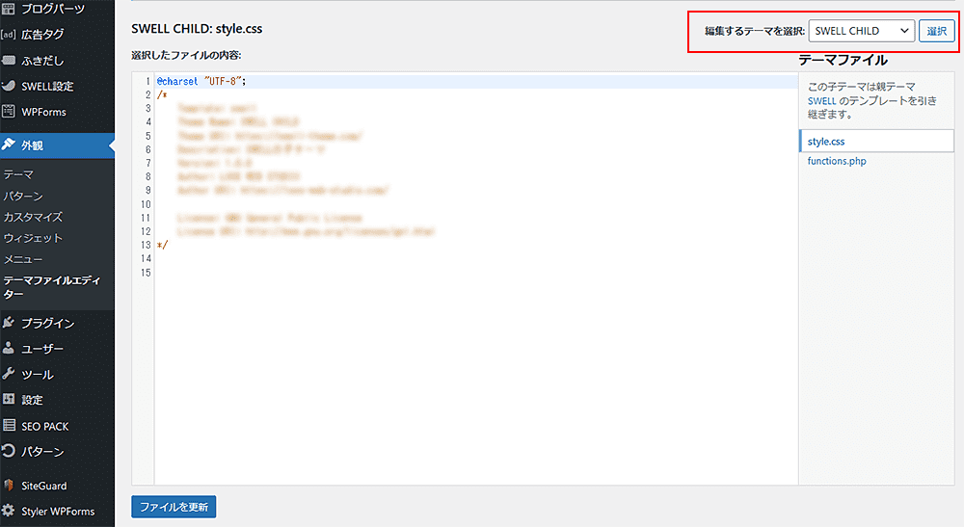Click the Styler WPForms gear icon
Viewport: 964px width, 527px height.
tap(9, 511)
